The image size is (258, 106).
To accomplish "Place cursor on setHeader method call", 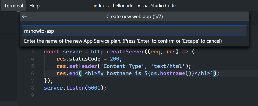I will [x=83, y=66].
